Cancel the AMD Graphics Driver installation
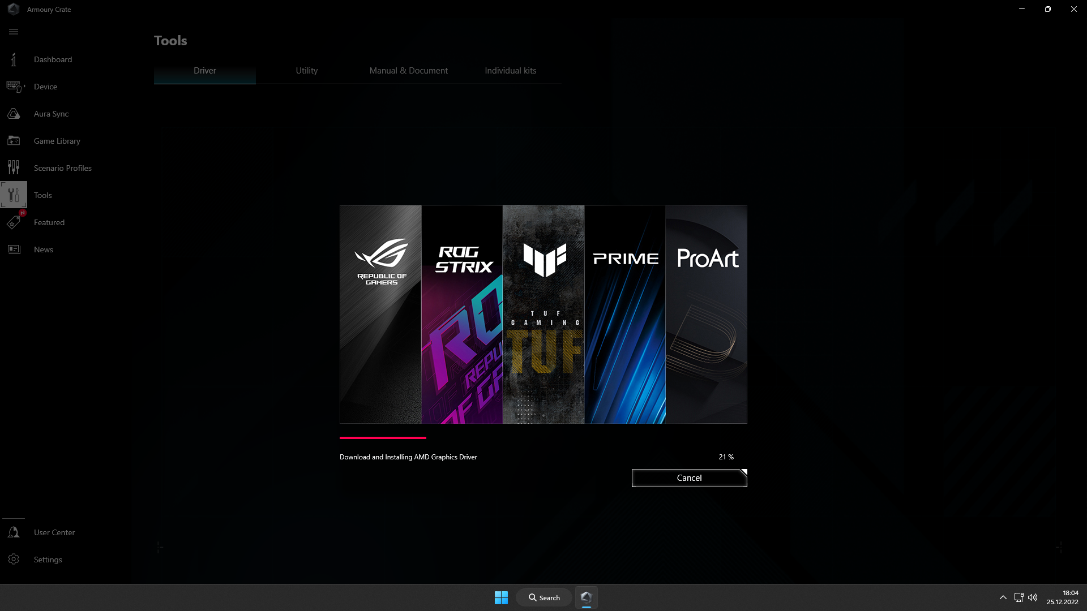The height and width of the screenshot is (611, 1087). pyautogui.click(x=689, y=477)
